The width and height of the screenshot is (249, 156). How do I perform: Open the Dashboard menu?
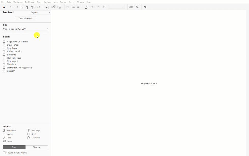coord(30,2)
